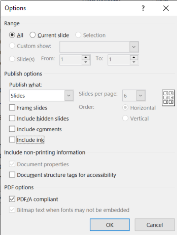Click the To field down arrow
The image size is (177, 235).
[134, 62]
